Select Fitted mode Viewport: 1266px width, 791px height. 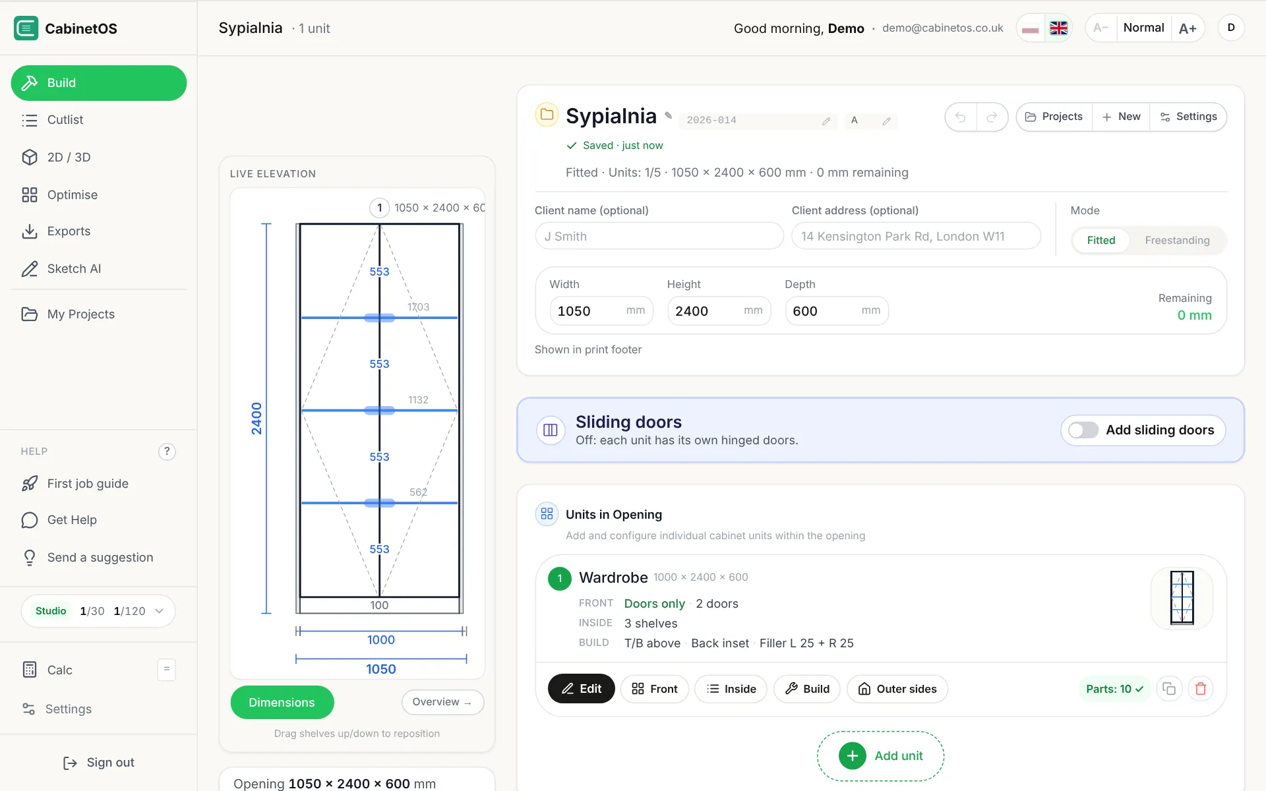point(1101,241)
